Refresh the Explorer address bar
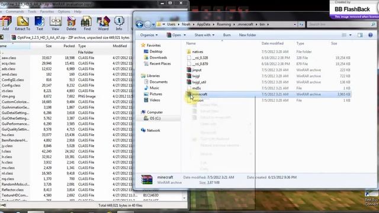 pyautogui.click(x=301, y=24)
